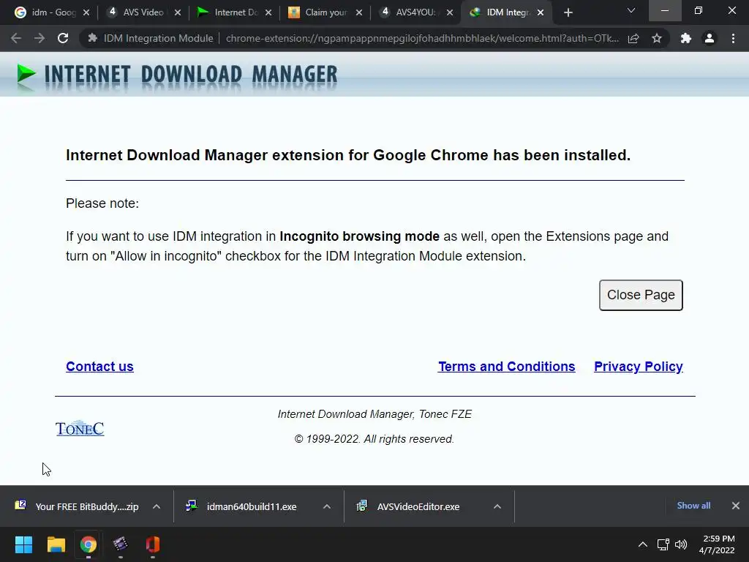Open a new tab with plus button

(x=568, y=12)
